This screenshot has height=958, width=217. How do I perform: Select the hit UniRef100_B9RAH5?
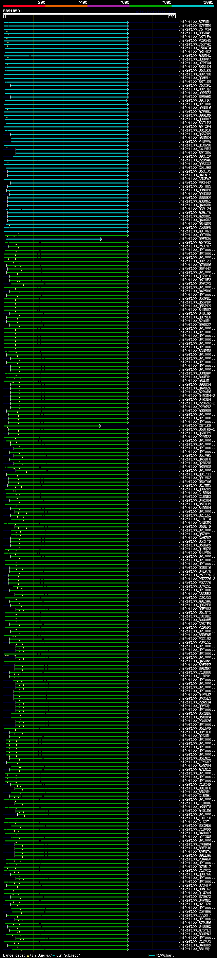point(194,97)
